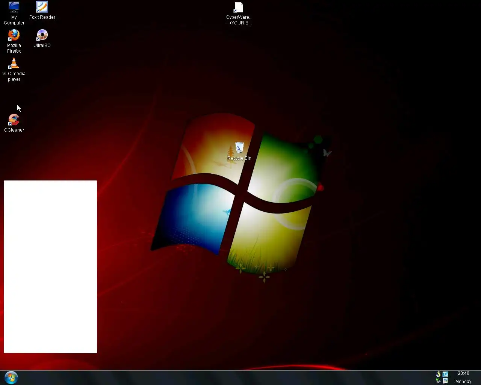The height and width of the screenshot is (385, 481).
Task: Select the Mozilla Firefox shortcut
Action: click(14, 41)
